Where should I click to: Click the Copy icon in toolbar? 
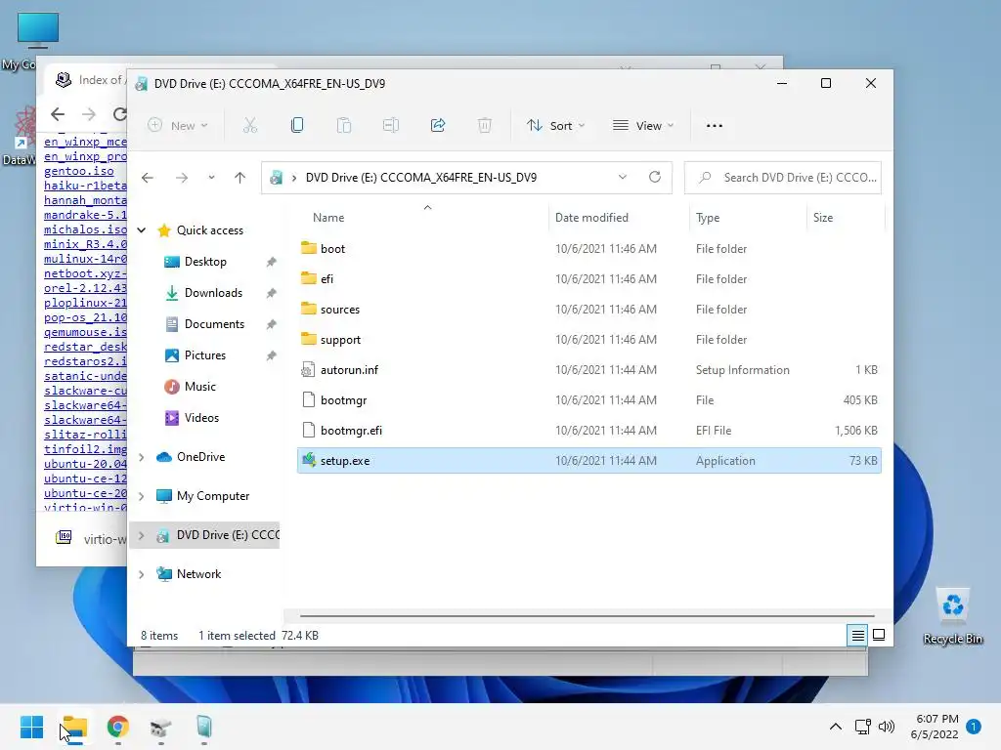coord(297,126)
